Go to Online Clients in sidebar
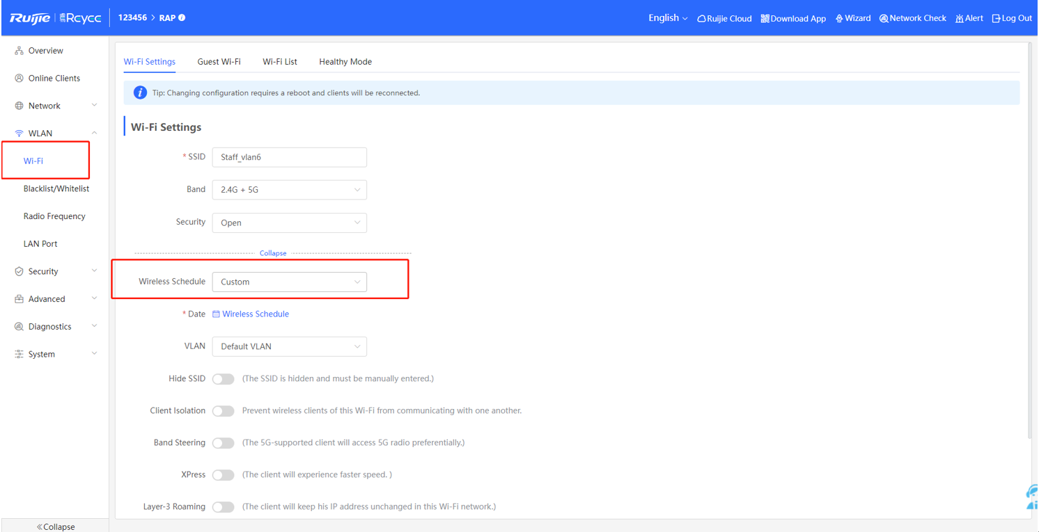Image resolution: width=1039 pixels, height=532 pixels. [54, 79]
